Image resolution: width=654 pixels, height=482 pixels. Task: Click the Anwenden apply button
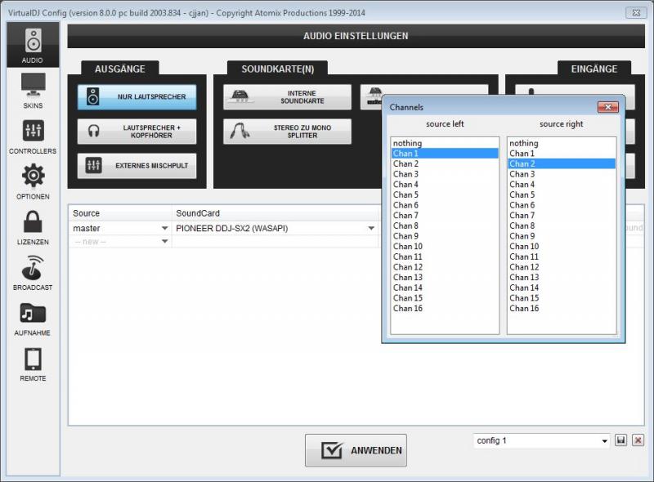point(356,450)
